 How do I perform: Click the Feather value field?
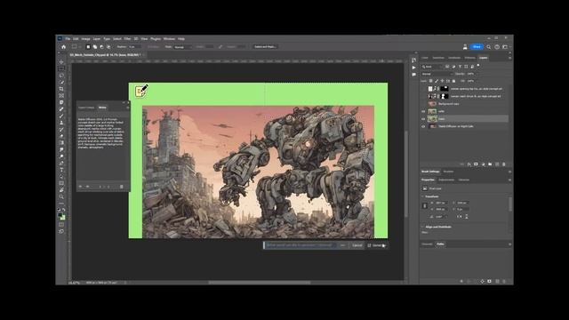tap(134, 47)
